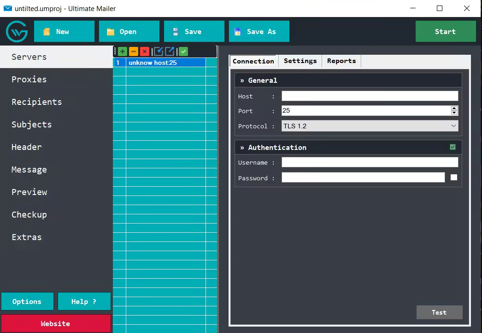Viewport: 482px width, 333px height.
Task: Delete all servers with the red X icon
Action: pos(144,51)
